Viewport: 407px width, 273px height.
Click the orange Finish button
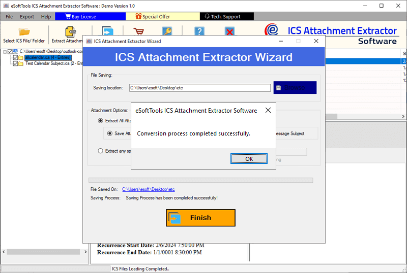200,218
